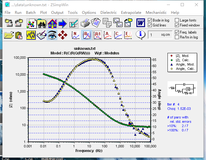Screen dimensions: 206x160
Task: Open the Mechanistic menu
Action: (x=156, y=13)
